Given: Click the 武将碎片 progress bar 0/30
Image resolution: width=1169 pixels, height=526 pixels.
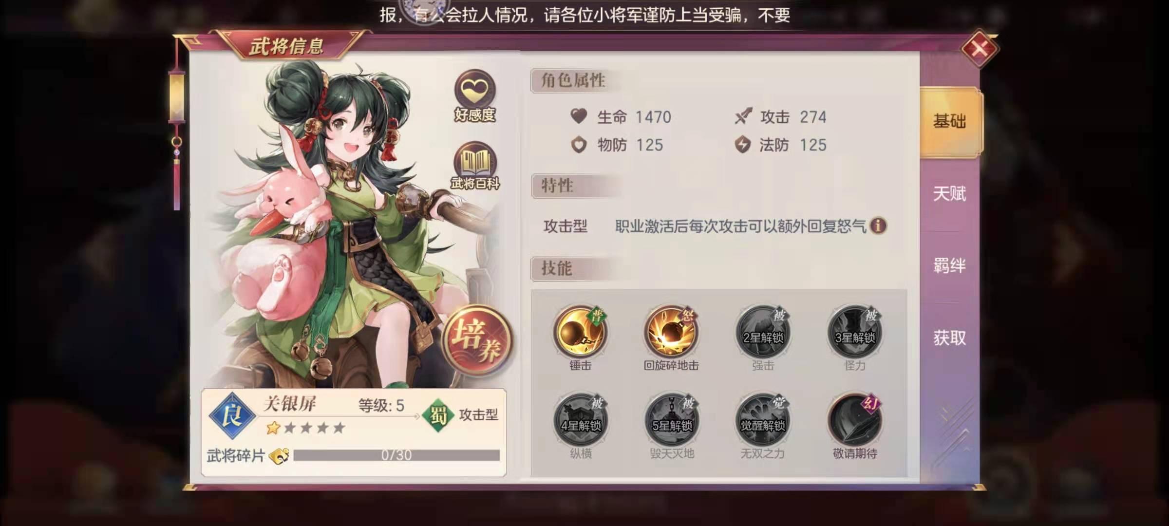Looking at the screenshot, I should (x=396, y=455).
